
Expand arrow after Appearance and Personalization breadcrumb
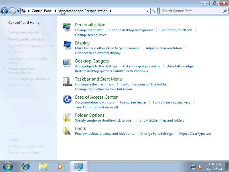click(x=111, y=11)
